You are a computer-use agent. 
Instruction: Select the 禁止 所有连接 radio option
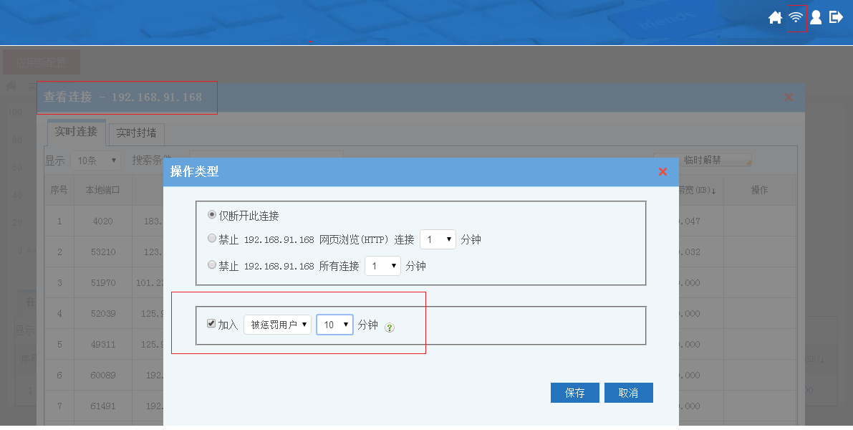(211, 265)
